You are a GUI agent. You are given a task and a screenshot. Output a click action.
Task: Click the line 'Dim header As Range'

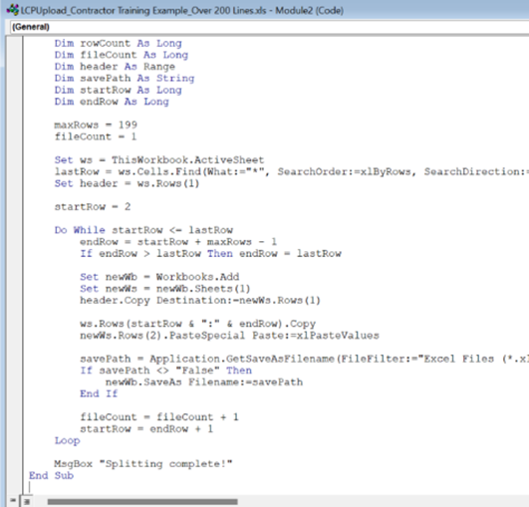tap(115, 67)
